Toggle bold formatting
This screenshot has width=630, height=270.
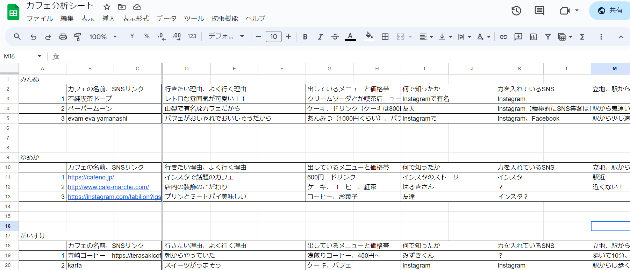point(305,37)
